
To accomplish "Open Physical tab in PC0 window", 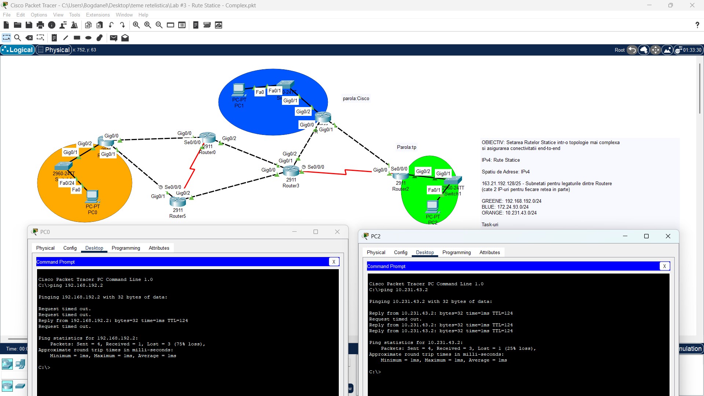I will pyautogui.click(x=45, y=248).
